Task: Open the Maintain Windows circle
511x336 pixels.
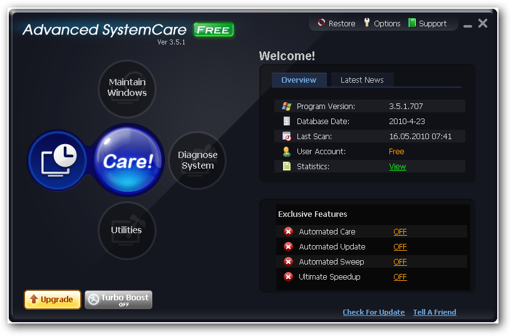Action: point(127,88)
